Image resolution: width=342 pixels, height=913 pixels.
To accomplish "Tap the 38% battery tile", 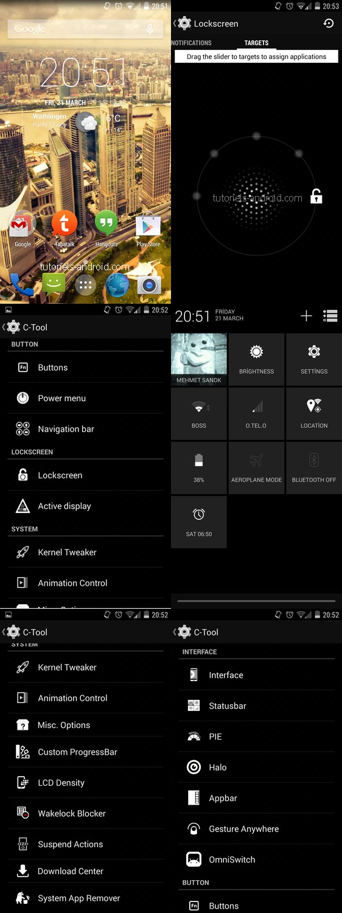I will pyautogui.click(x=199, y=469).
